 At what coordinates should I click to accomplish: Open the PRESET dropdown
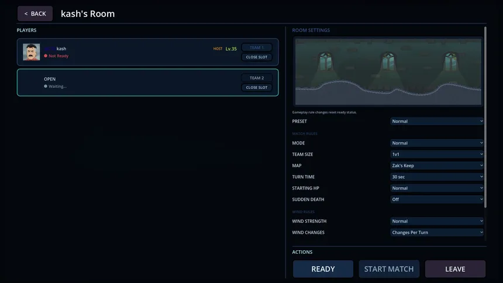point(437,121)
